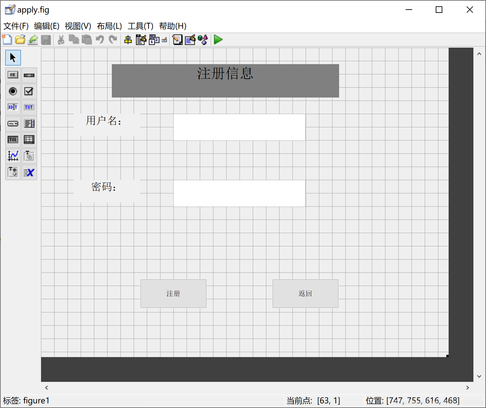Open the Menu Editor icon
The image size is (486, 408).
click(141, 40)
